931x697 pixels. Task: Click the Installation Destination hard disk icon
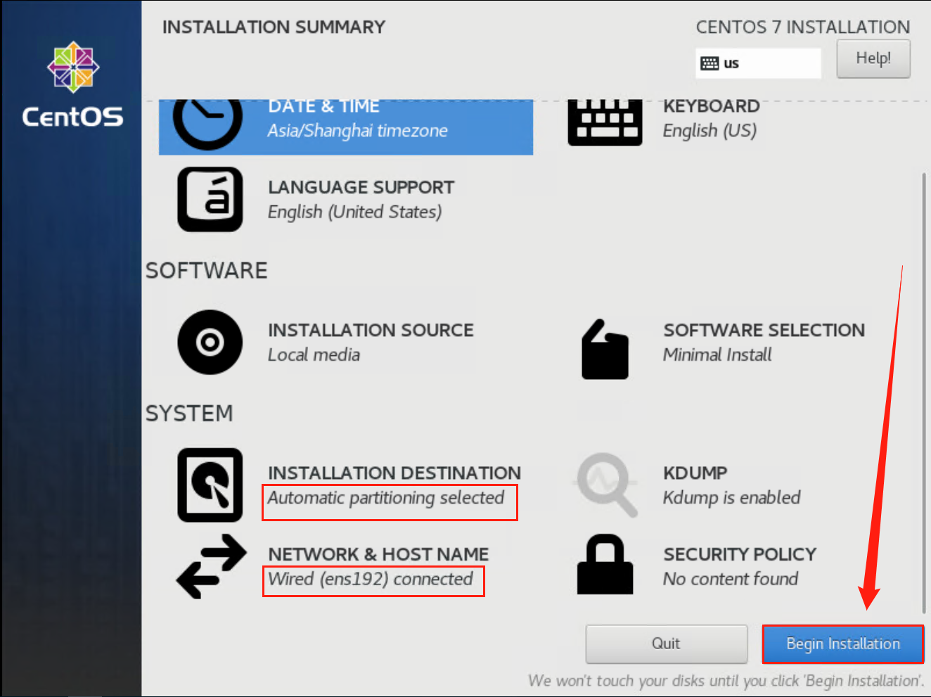[210, 485]
